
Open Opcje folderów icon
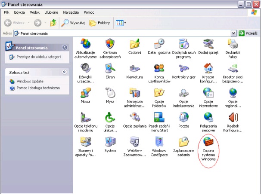(159, 93)
